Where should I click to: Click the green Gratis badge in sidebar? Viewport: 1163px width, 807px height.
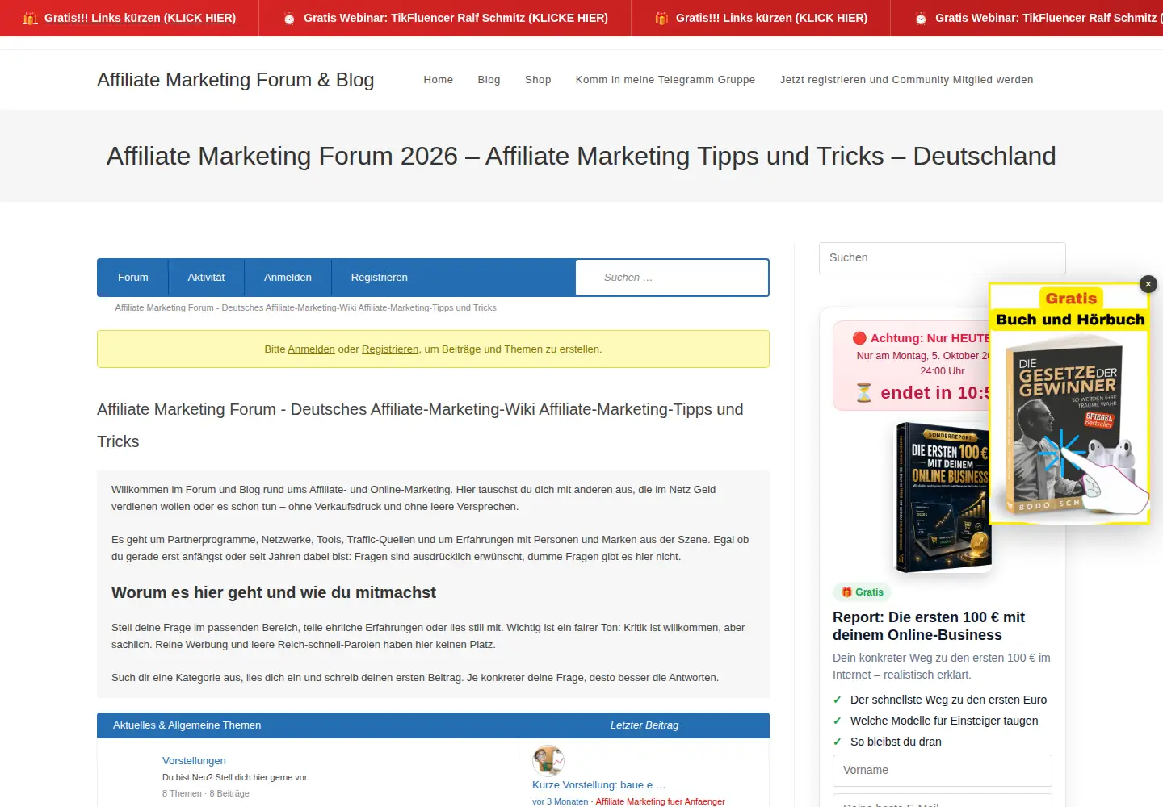point(862,592)
